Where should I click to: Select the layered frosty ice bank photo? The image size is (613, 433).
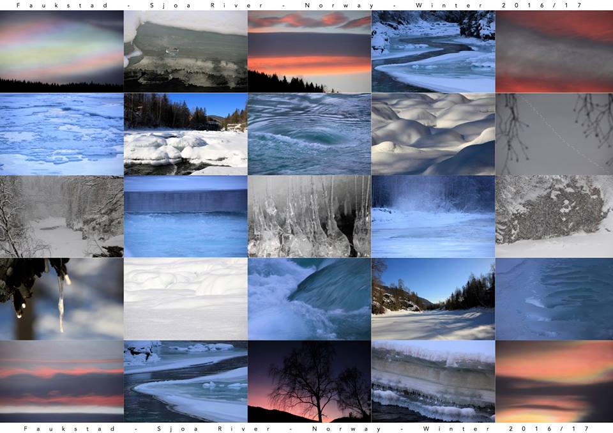[433, 381]
